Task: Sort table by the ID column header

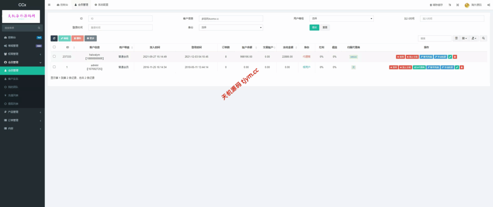Action: tap(68, 47)
